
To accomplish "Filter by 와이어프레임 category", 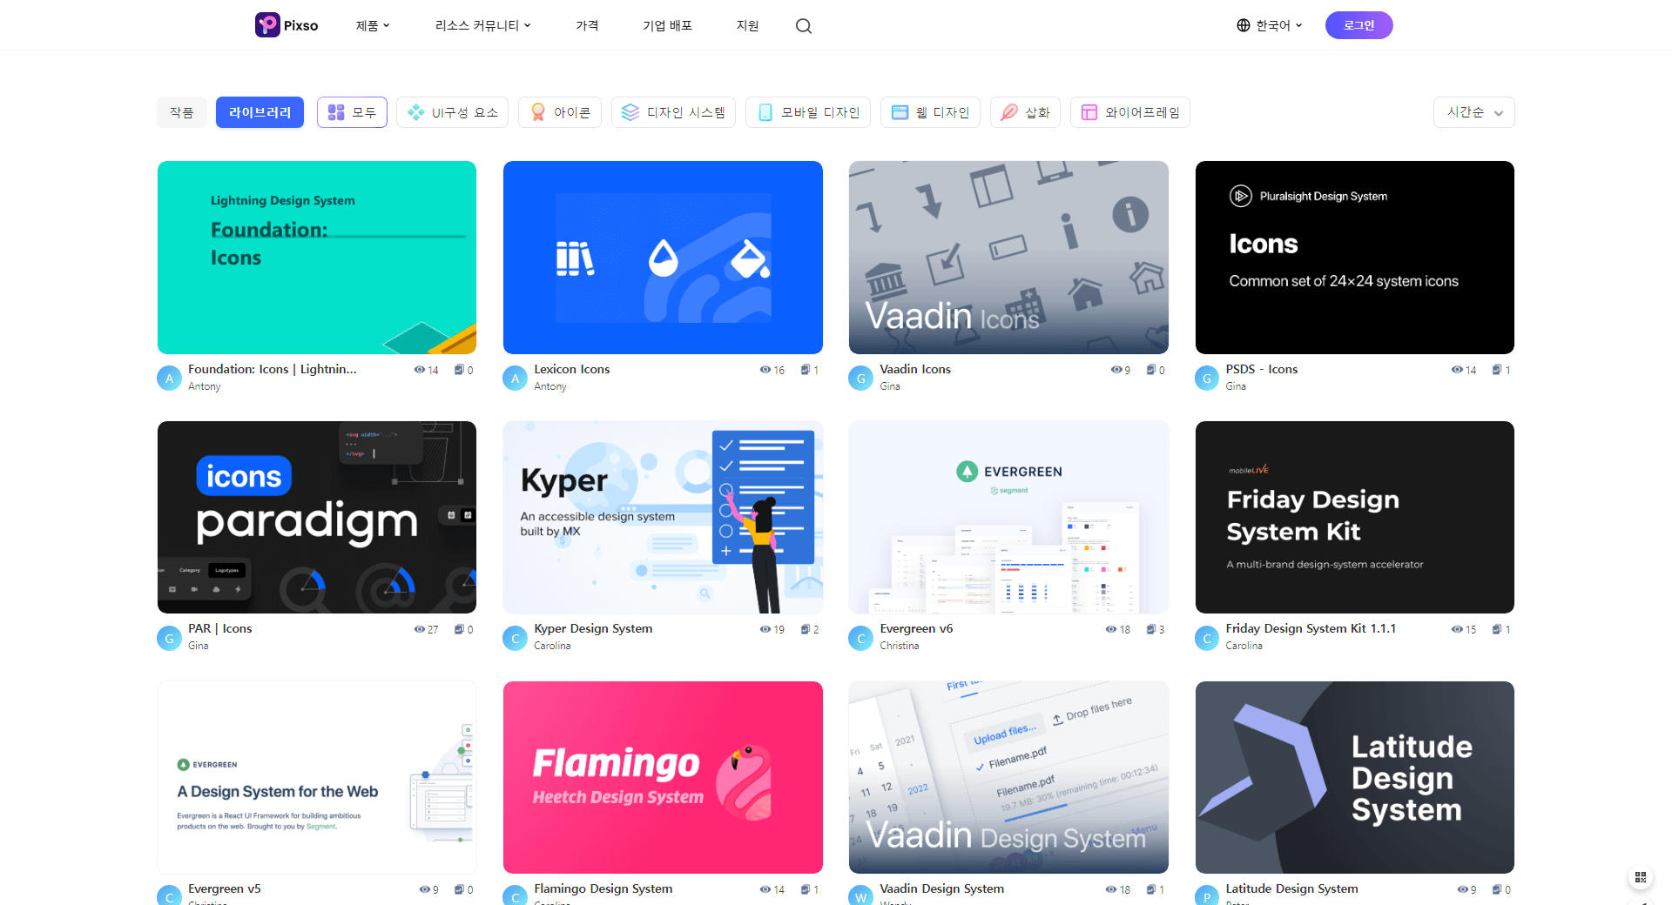I will click(1130, 112).
